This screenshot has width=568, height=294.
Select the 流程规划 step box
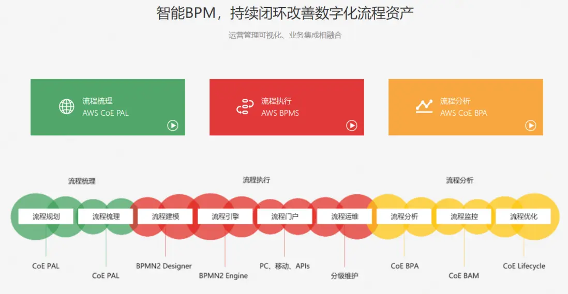[46, 216]
